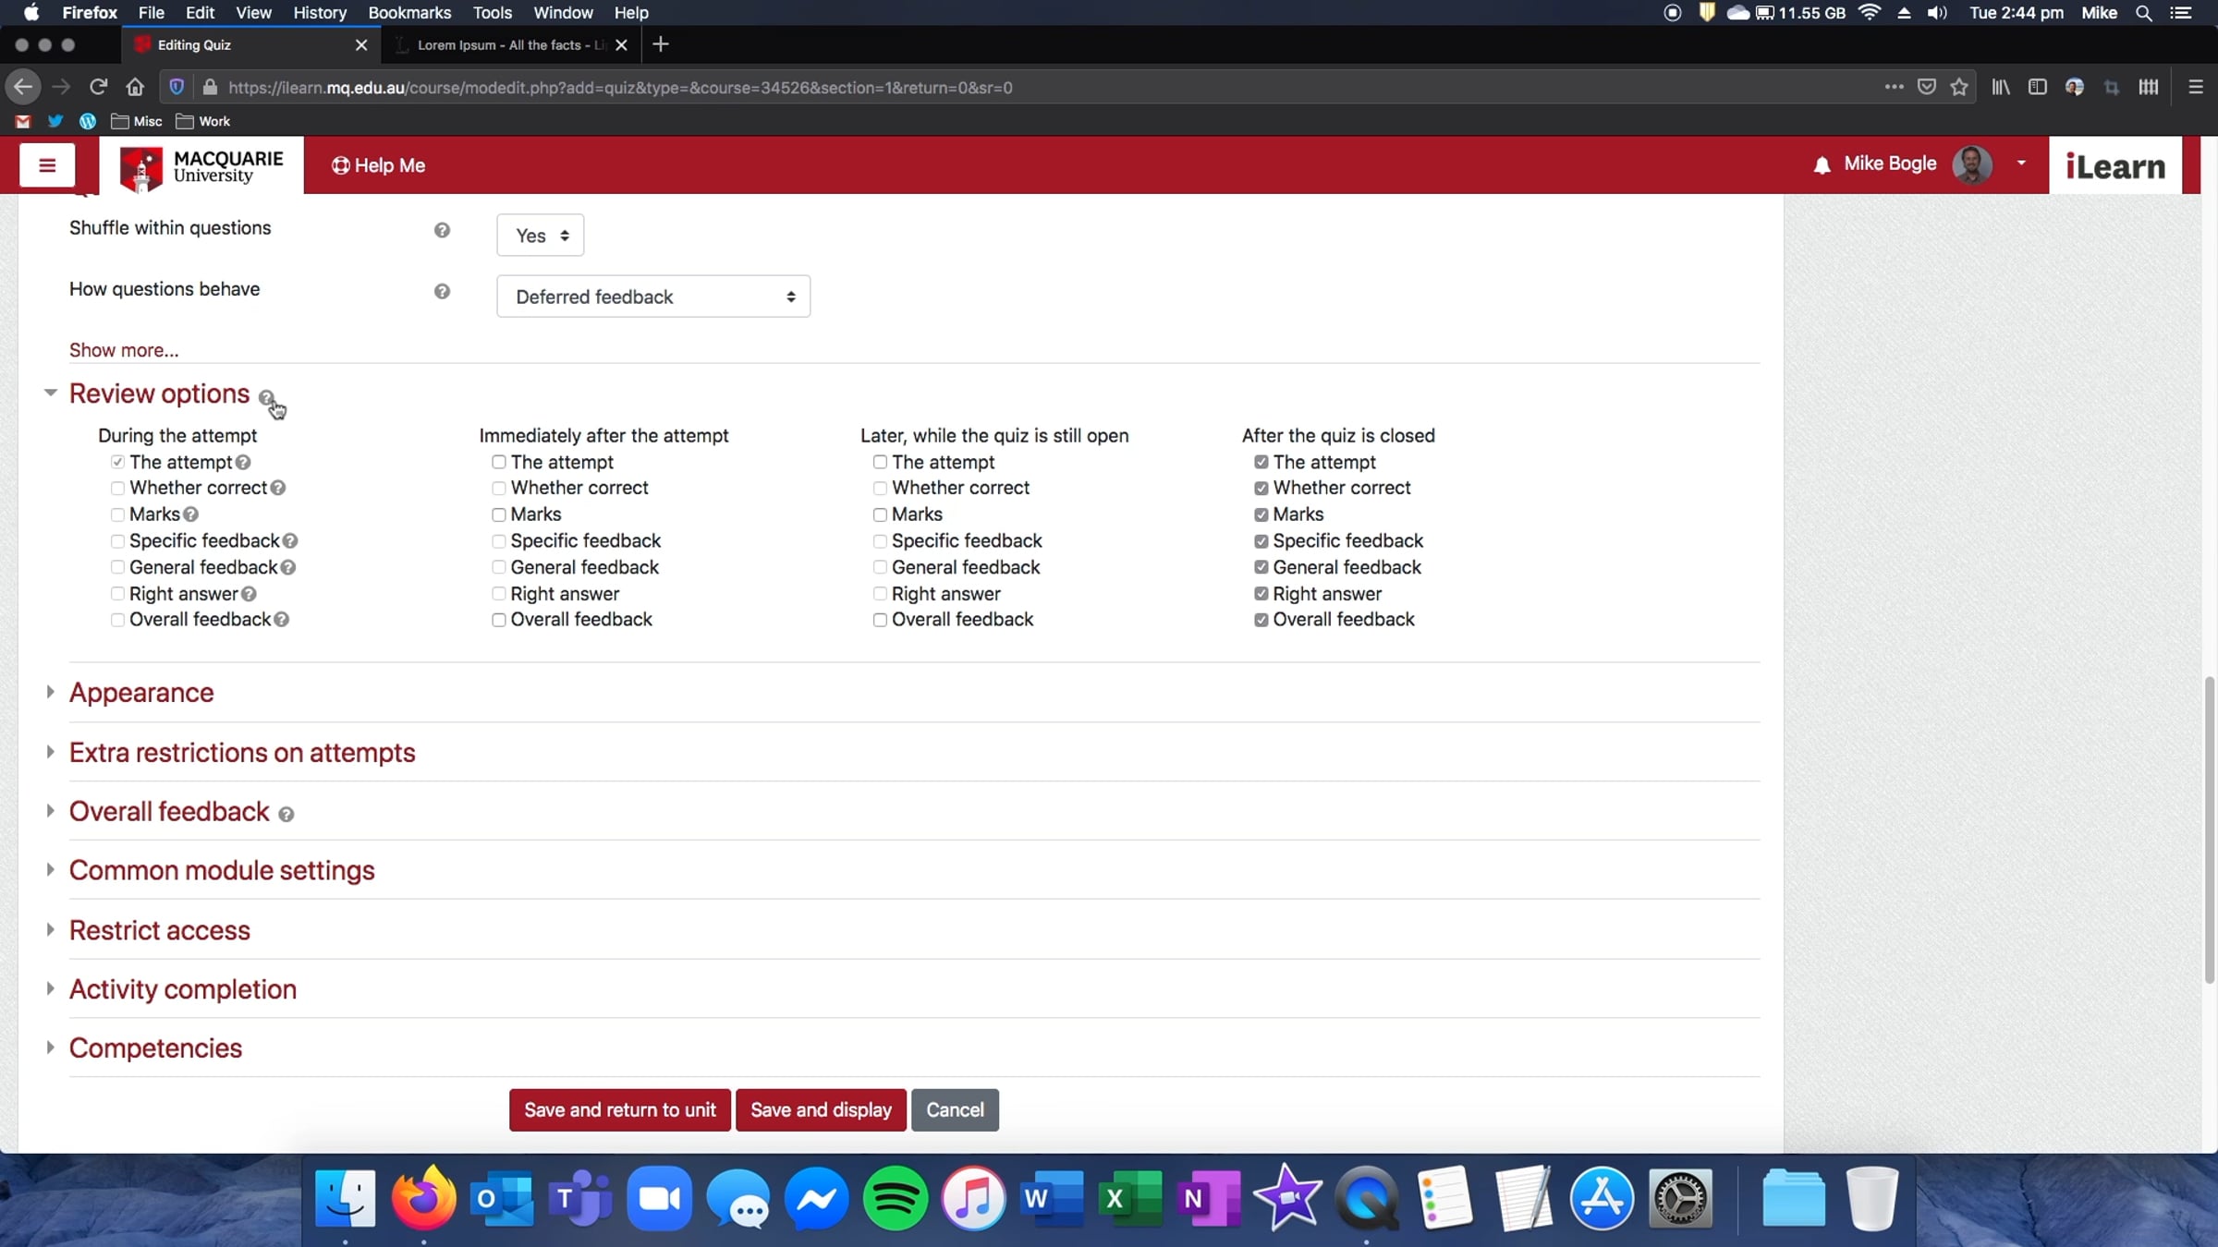This screenshot has height=1247, width=2218.
Task: Click help icon beside Shuffle within questions
Action: [x=442, y=230]
